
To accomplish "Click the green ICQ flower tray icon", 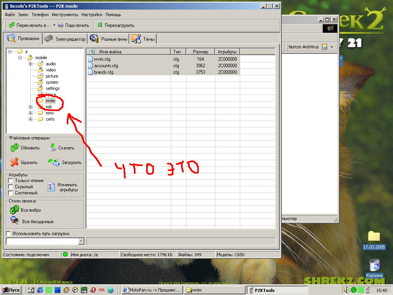I will click(x=353, y=290).
